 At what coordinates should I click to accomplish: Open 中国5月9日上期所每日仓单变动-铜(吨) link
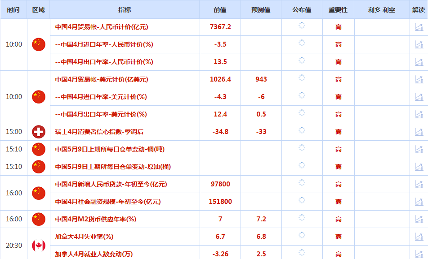click(x=113, y=149)
